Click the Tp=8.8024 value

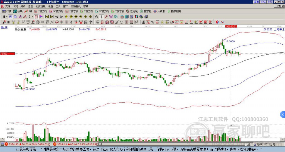coord(35,29)
